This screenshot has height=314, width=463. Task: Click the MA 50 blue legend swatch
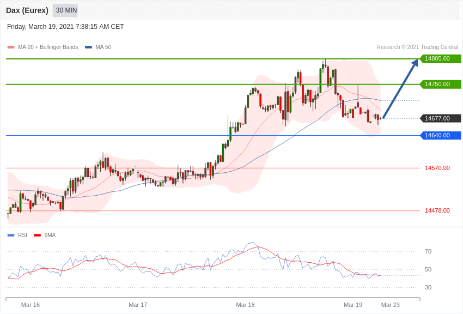pos(88,47)
